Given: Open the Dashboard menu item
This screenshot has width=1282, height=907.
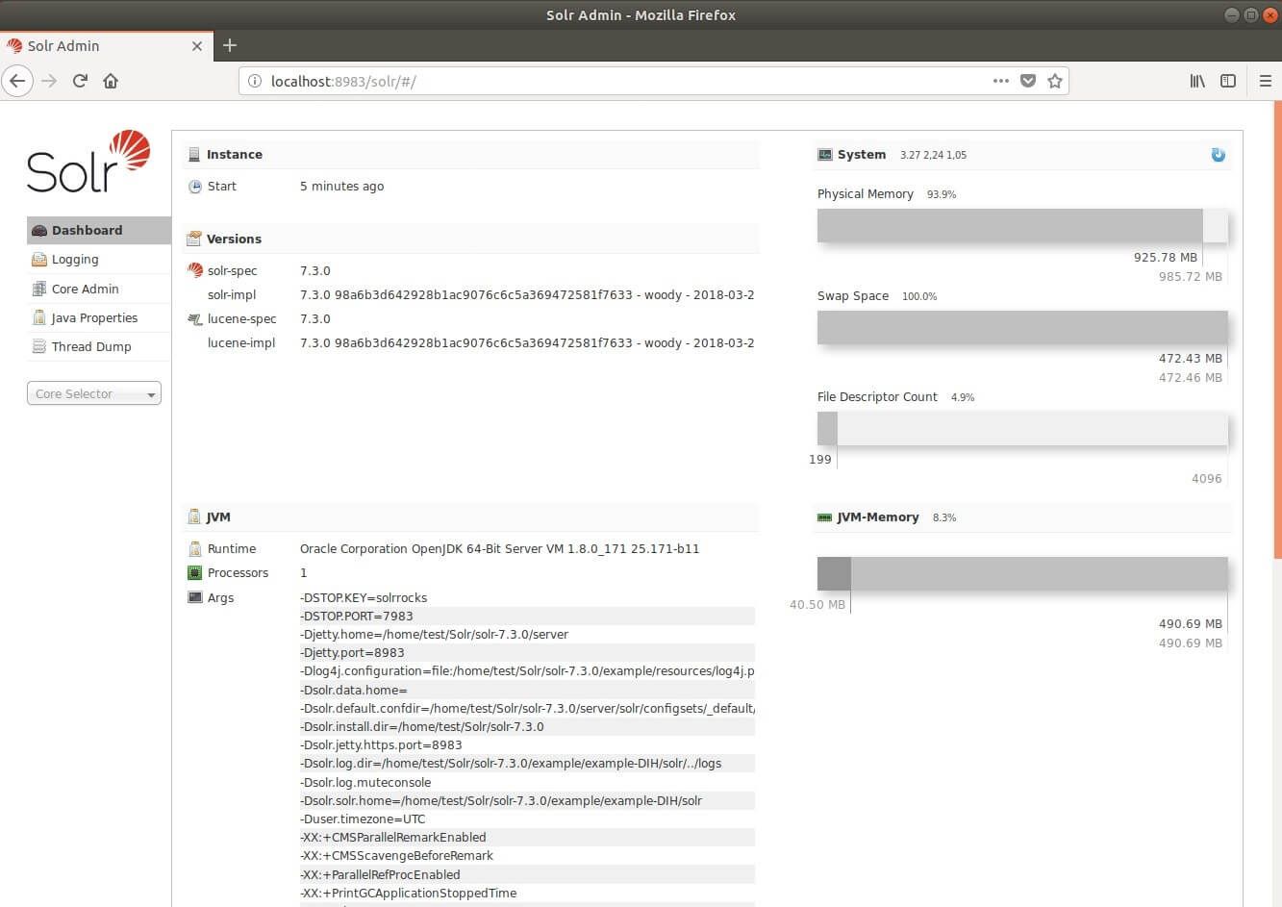Looking at the screenshot, I should pos(98,231).
